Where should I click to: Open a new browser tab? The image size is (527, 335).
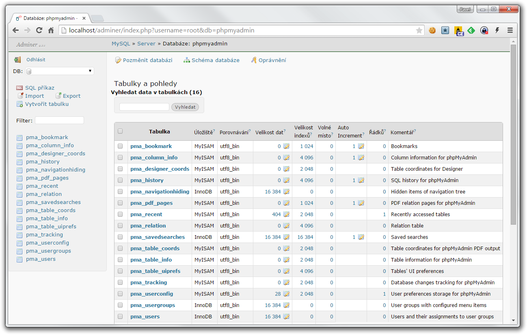97,18
